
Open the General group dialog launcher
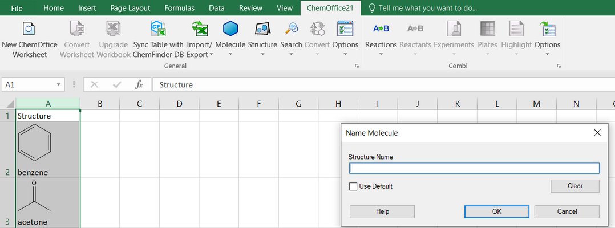pos(357,66)
